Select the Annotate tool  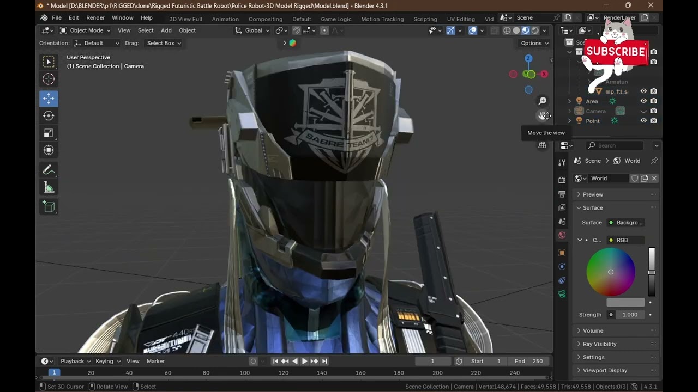(49, 170)
